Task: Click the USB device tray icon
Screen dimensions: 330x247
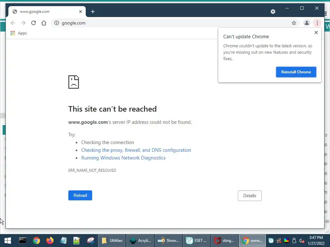Action: (x=294, y=241)
